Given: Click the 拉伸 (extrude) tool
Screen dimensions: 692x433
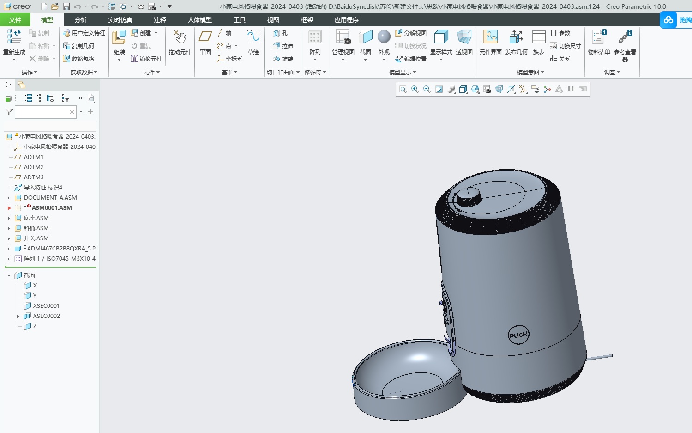Looking at the screenshot, I should [x=283, y=46].
